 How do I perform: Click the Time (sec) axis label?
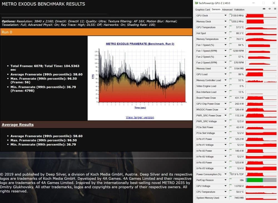[140, 108]
